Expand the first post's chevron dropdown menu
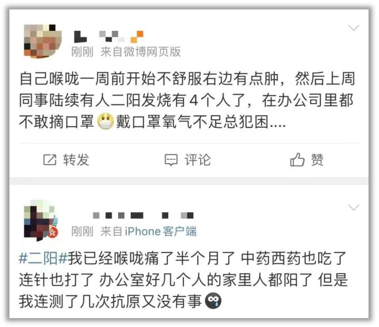Viewport: 379px width, 327px height. click(x=354, y=28)
